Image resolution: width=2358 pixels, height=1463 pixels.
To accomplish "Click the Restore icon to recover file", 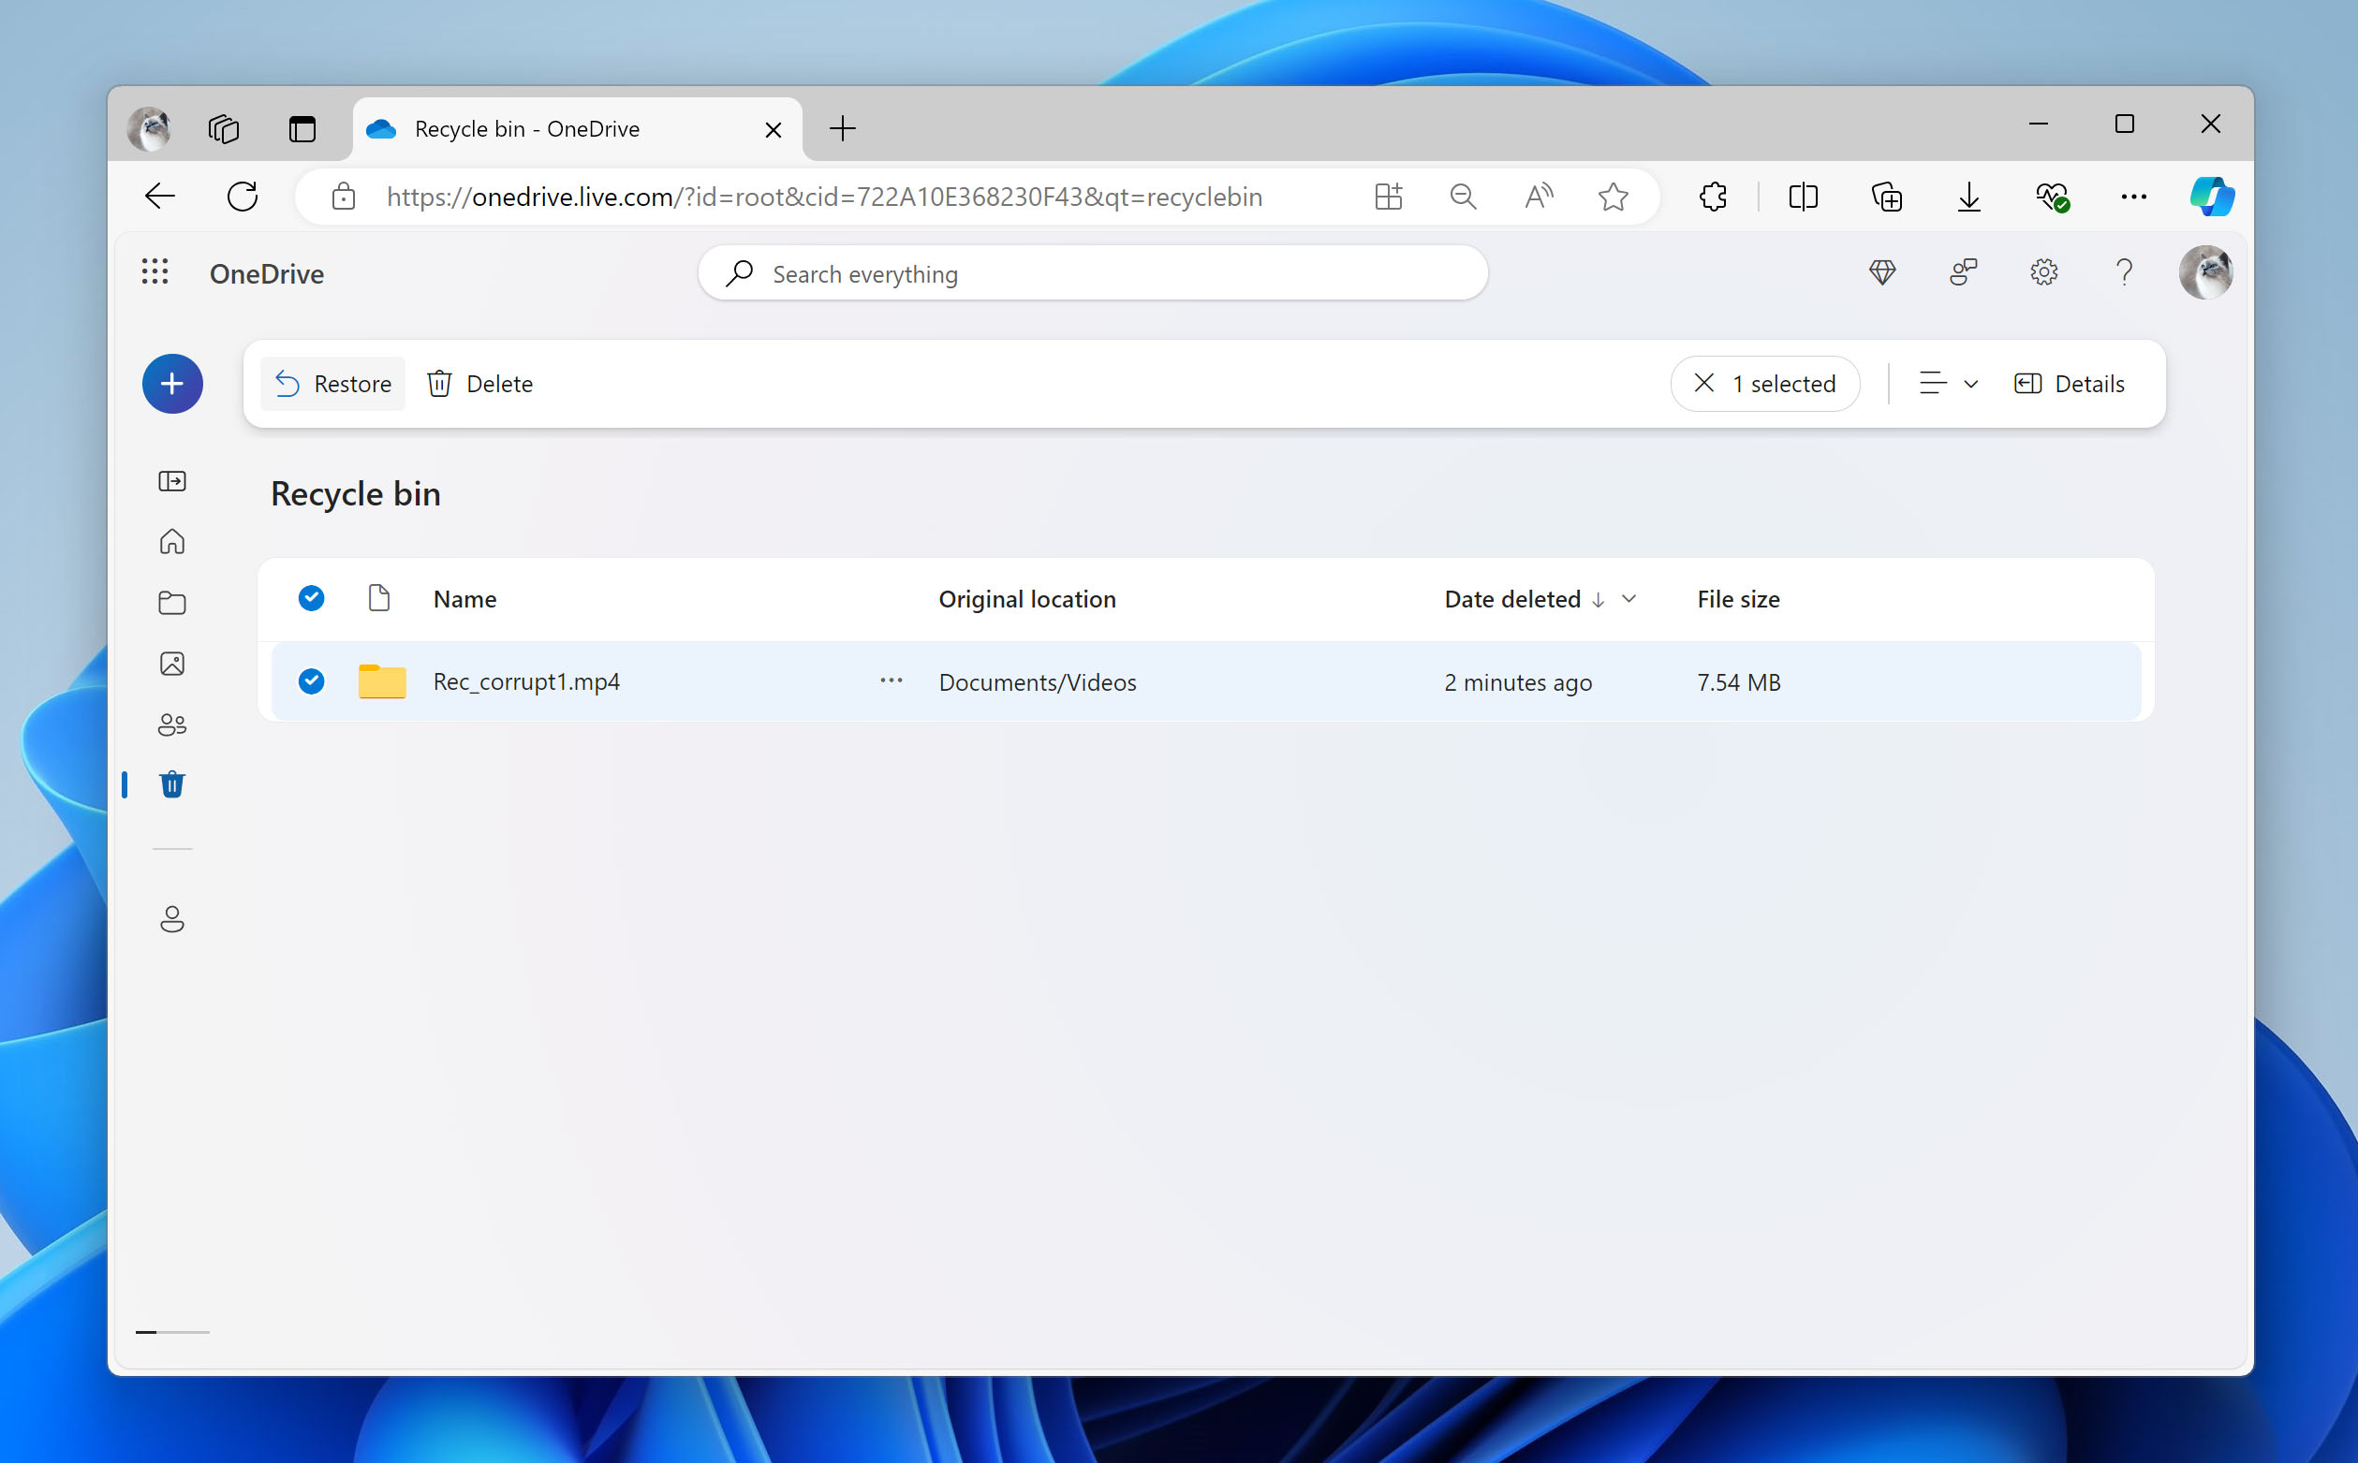I will pyautogui.click(x=287, y=383).
